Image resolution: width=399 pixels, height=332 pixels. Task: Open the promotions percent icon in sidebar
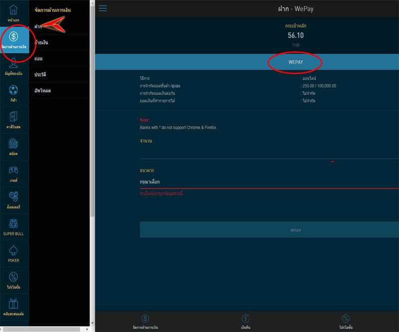point(13,277)
